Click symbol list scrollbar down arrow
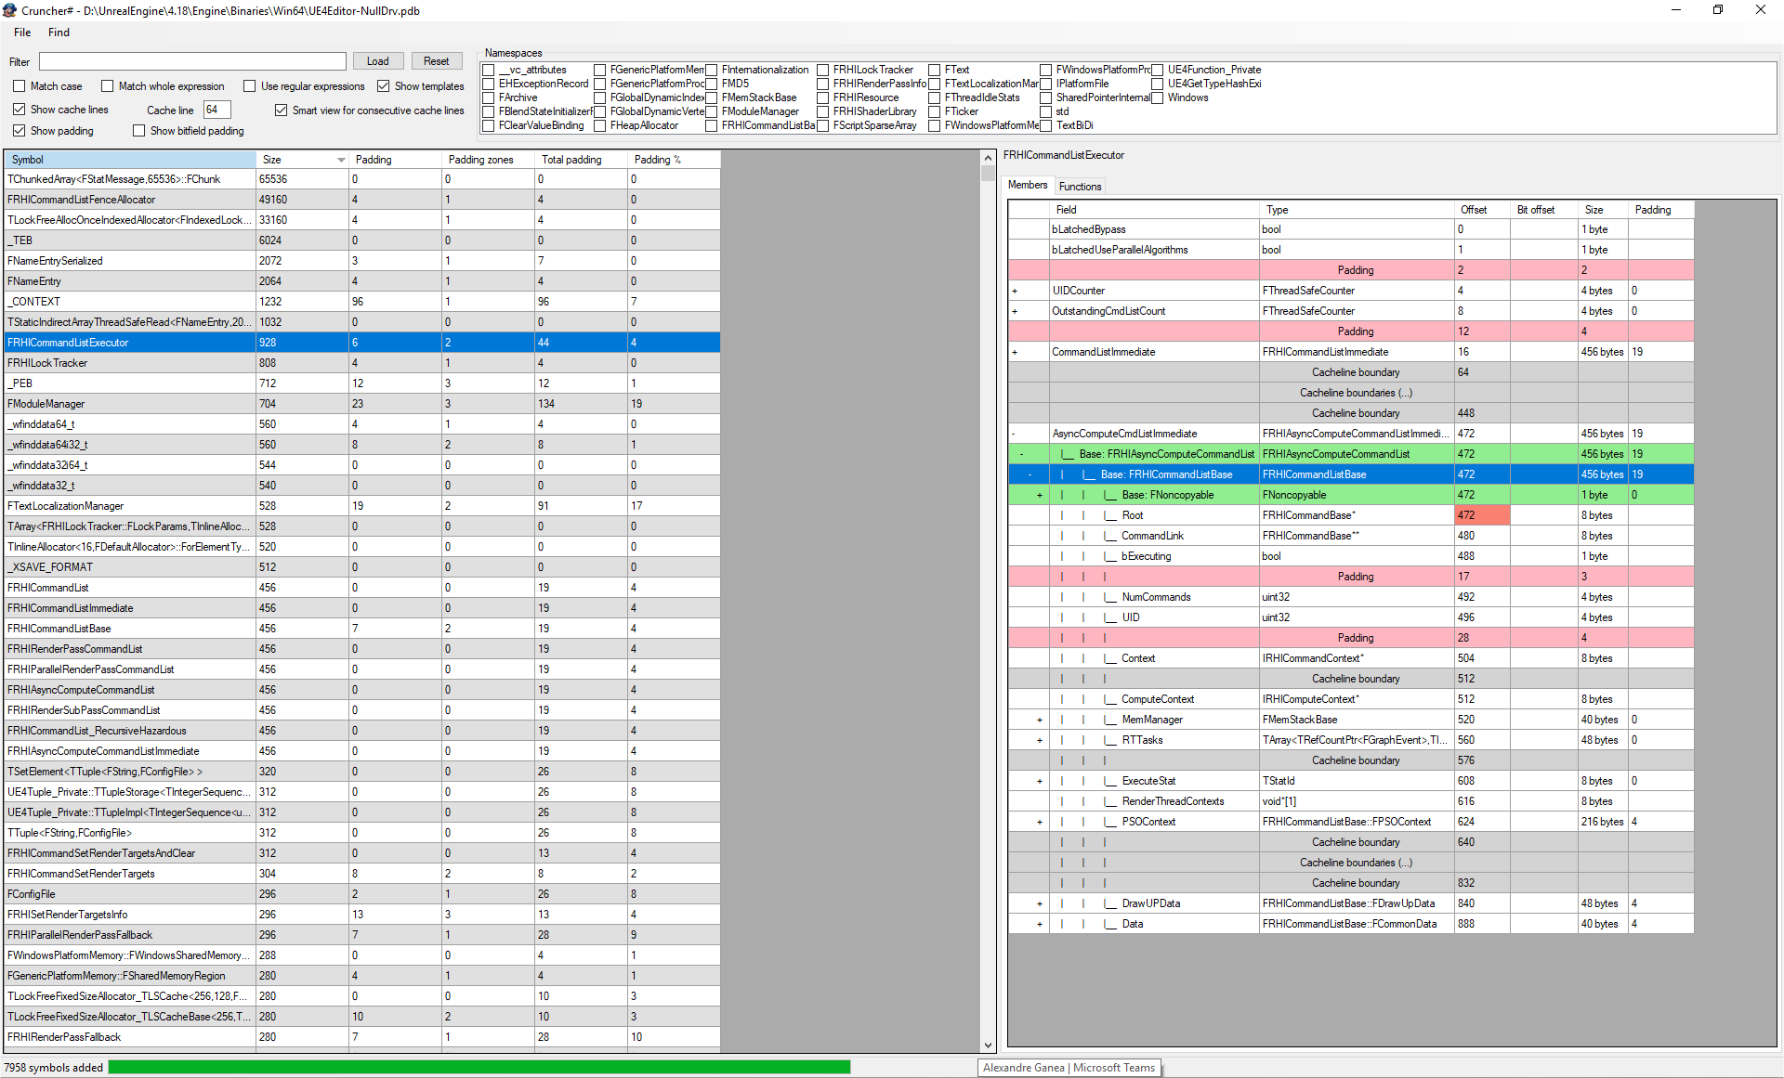Viewport: 1784px width, 1078px height. [x=988, y=1046]
